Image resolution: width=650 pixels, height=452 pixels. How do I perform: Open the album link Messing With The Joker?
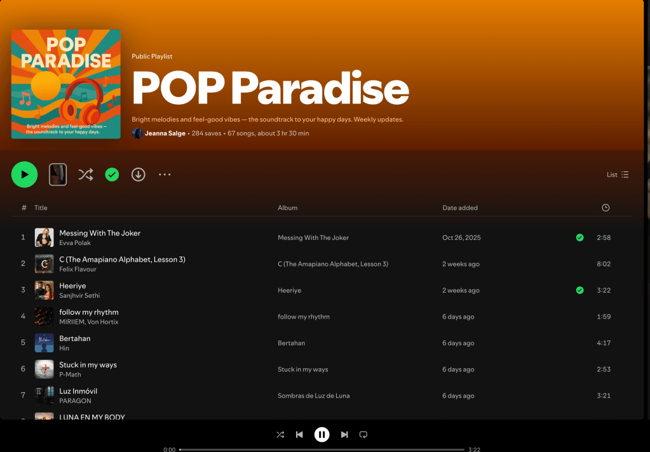313,237
